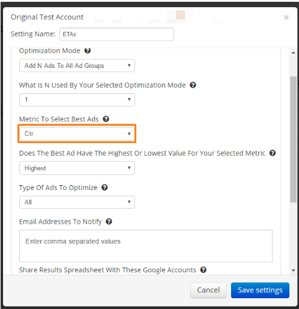Click help icon for Type Of Ads To Optimize
This screenshot has width=299, height=309.
point(104,188)
